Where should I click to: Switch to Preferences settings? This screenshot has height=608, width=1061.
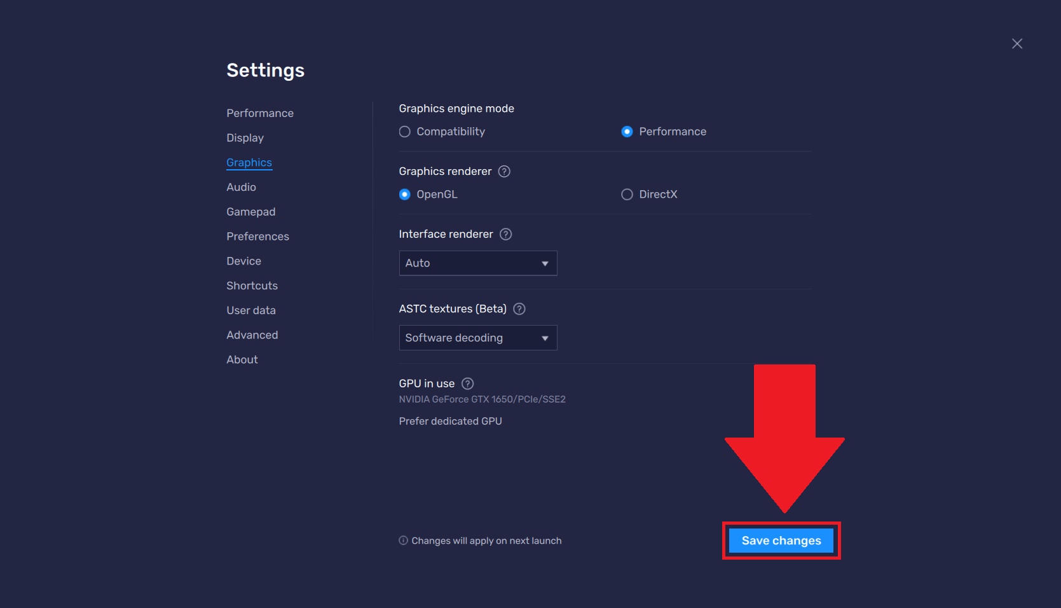click(x=257, y=237)
